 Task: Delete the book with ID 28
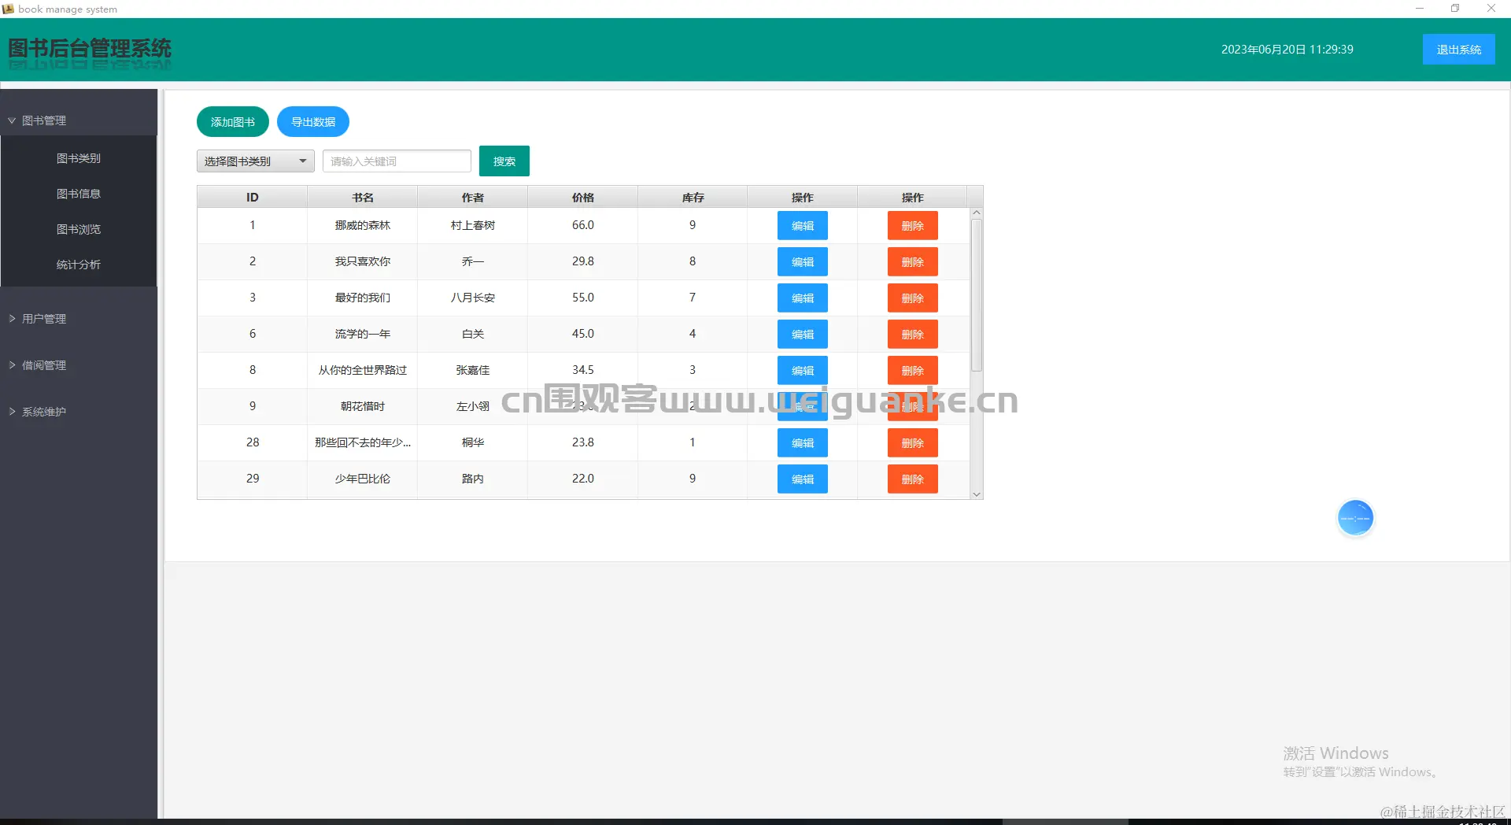click(x=913, y=443)
